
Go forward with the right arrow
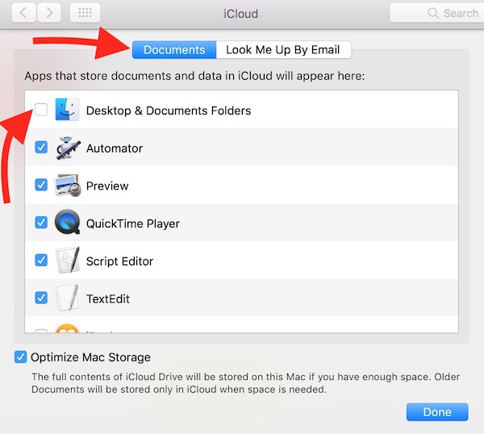tap(49, 13)
